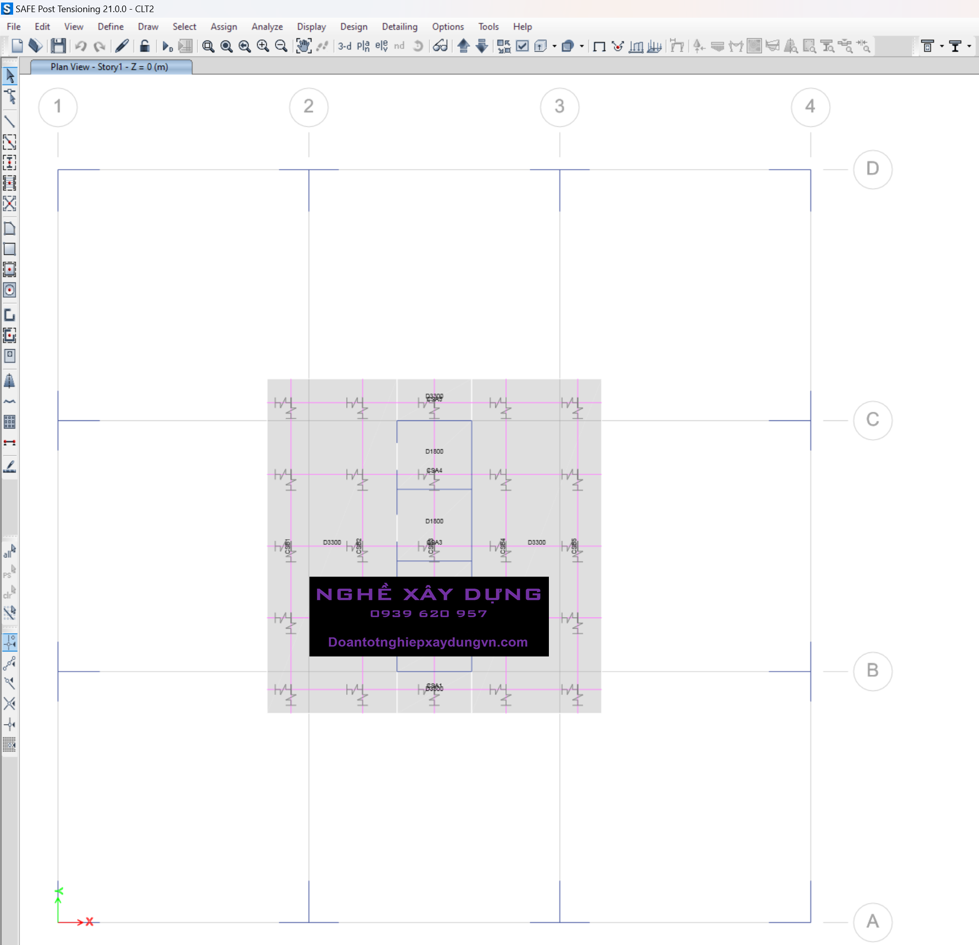Click the Lock/Unlock model padlock icon
Image resolution: width=979 pixels, height=945 pixels.
coord(145,46)
